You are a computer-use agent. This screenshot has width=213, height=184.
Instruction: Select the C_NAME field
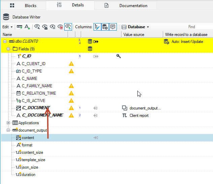tap(29, 78)
